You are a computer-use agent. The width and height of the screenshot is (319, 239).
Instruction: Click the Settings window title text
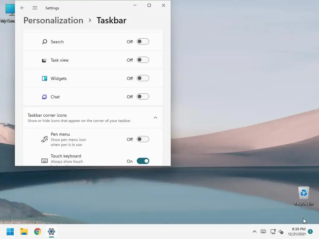[x=52, y=8]
